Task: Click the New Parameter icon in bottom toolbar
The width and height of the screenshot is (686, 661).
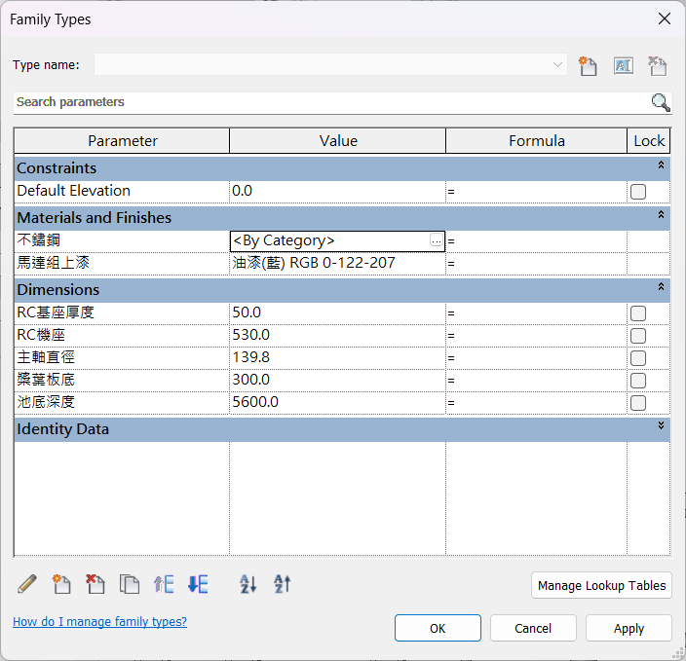Action: coord(61,584)
